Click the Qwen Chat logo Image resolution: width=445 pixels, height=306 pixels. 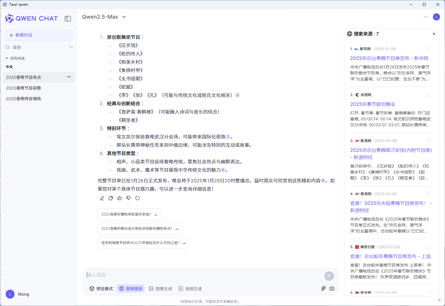click(31, 18)
